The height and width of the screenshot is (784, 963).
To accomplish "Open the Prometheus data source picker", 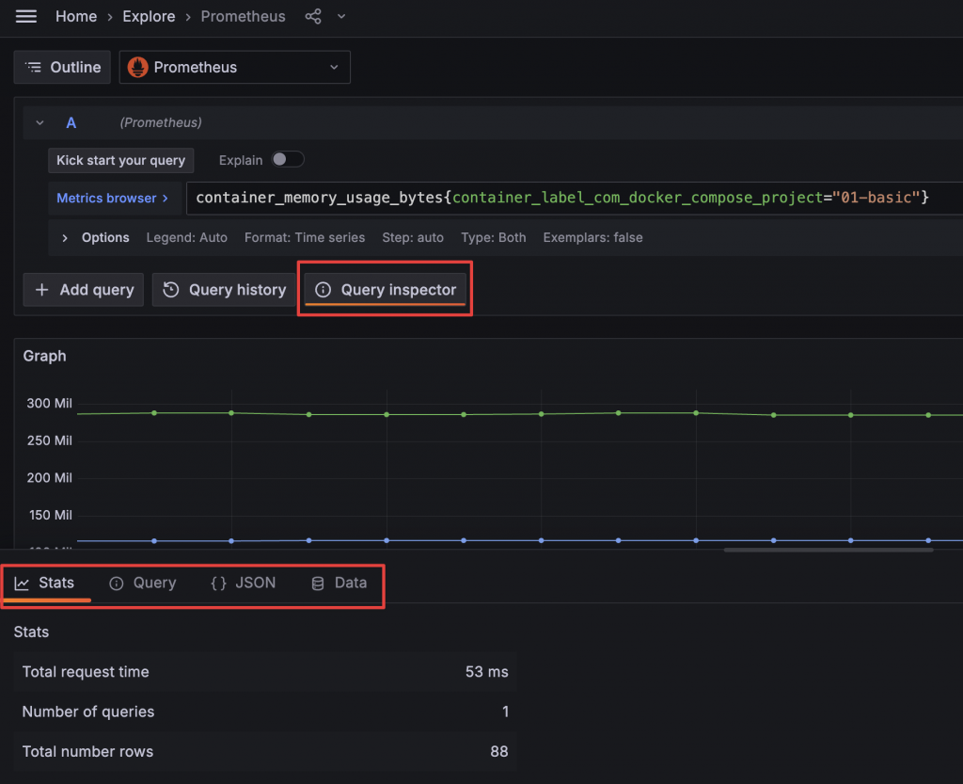I will pyautogui.click(x=234, y=67).
